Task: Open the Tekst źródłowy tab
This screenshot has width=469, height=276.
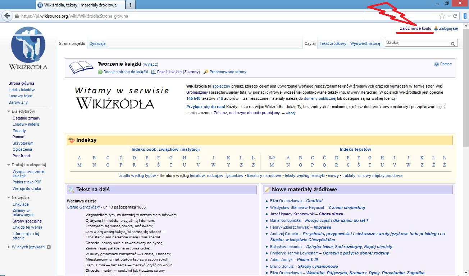Action: coord(333,43)
